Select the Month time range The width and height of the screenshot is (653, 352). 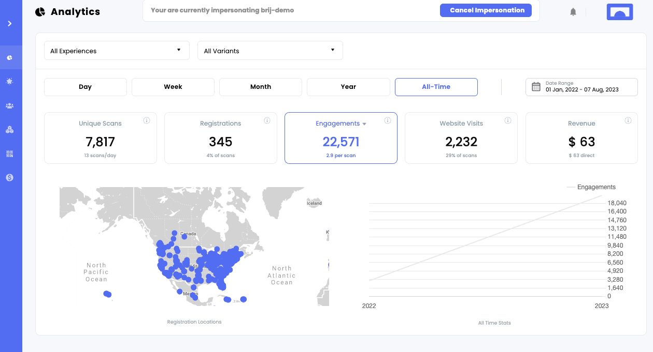click(261, 87)
